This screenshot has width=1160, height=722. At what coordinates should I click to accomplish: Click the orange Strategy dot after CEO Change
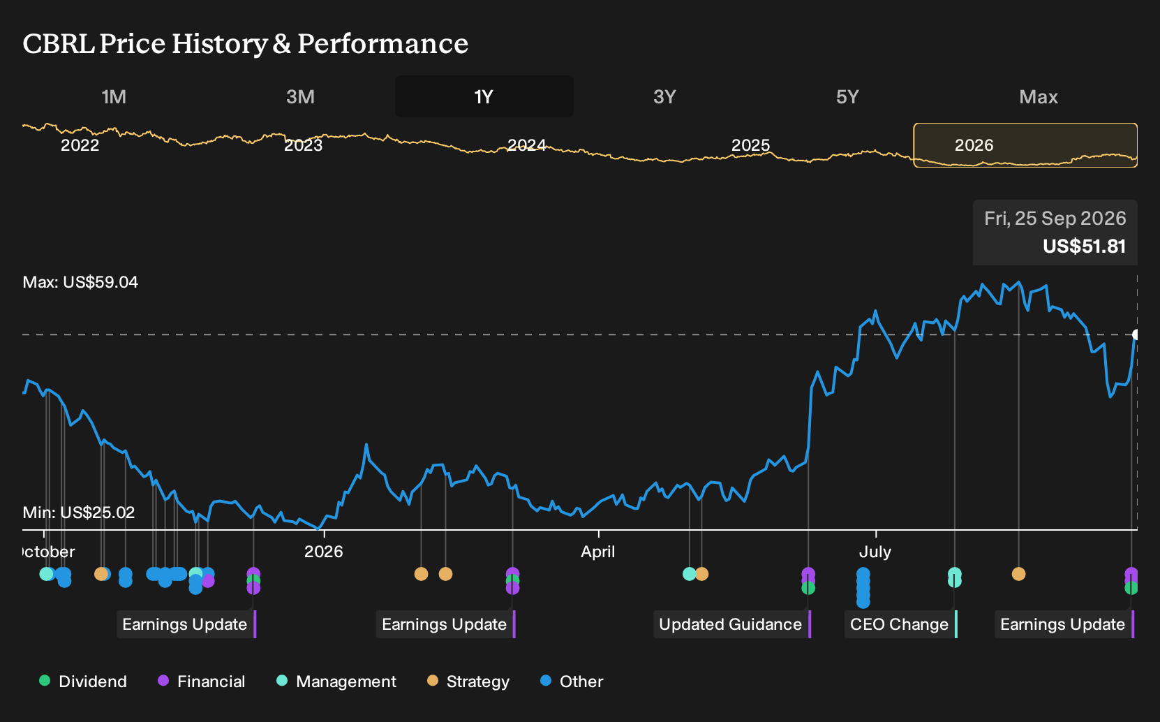click(x=1018, y=574)
